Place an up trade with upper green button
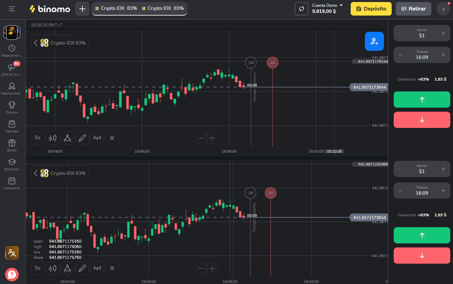 tap(422, 100)
